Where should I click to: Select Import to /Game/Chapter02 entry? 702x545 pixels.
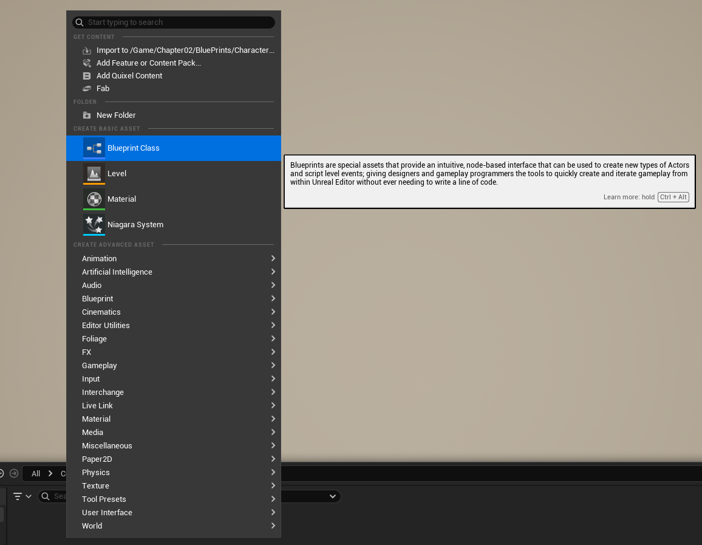tap(173, 50)
